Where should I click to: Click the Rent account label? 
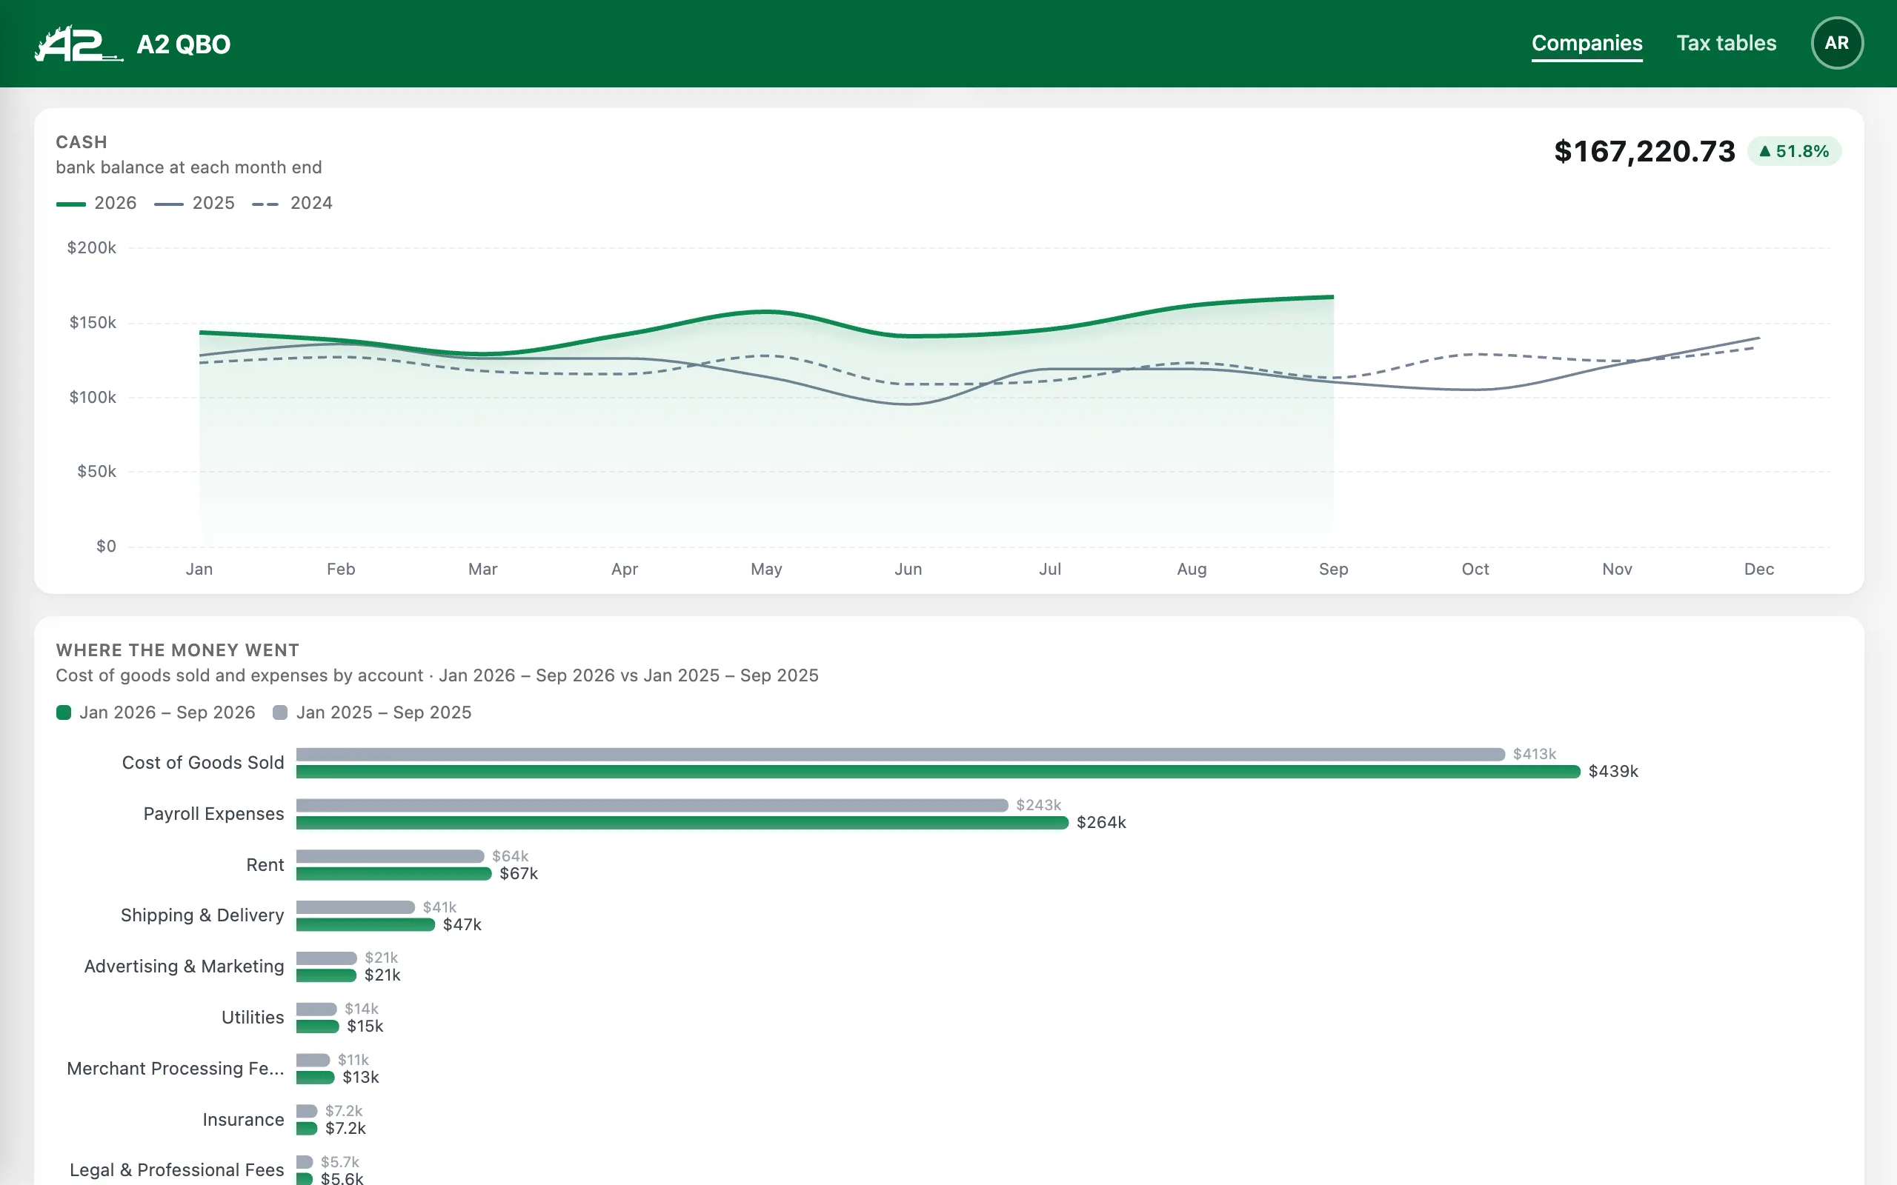pyautogui.click(x=265, y=864)
